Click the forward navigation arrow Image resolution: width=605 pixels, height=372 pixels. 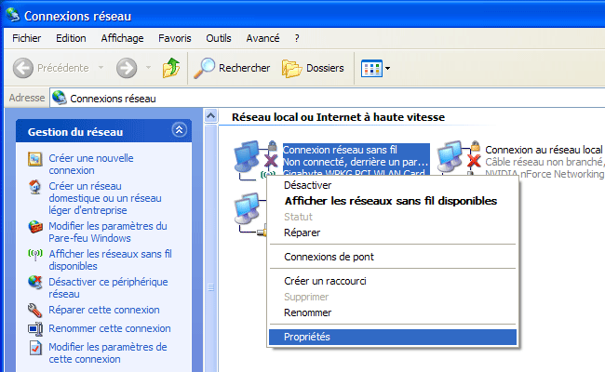tap(128, 68)
